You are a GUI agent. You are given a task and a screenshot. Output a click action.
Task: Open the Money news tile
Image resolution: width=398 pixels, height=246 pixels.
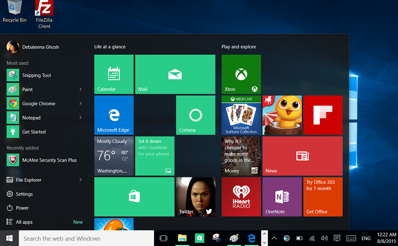[x=241, y=156]
